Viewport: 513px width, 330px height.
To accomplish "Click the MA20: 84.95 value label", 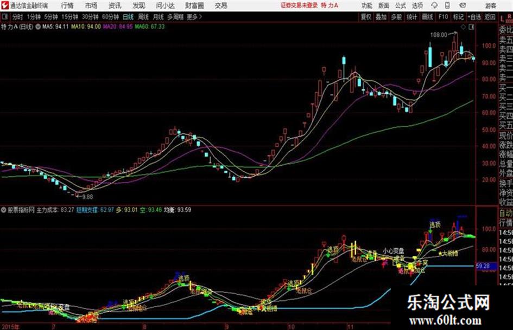I will [x=118, y=27].
